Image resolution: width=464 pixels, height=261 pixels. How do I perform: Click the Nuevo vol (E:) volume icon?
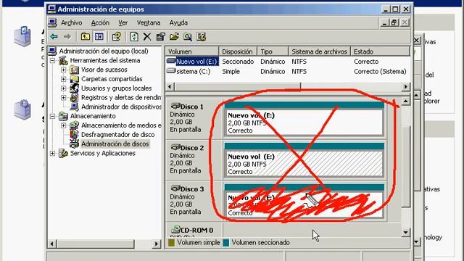[171, 61]
